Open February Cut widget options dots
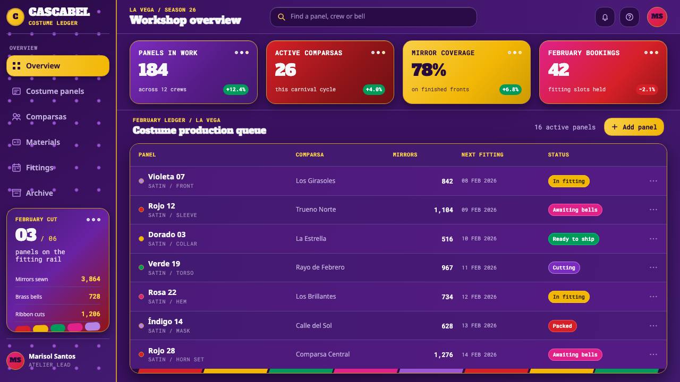Viewport: 680px width, 382px height. (93, 220)
